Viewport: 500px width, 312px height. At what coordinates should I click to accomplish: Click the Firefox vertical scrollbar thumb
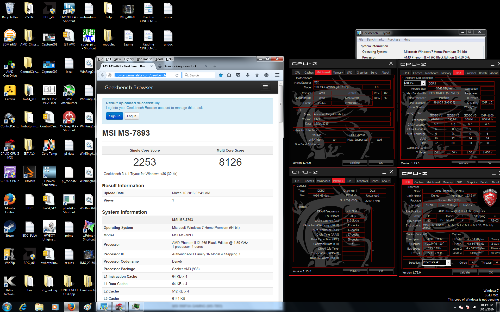pos(280,103)
